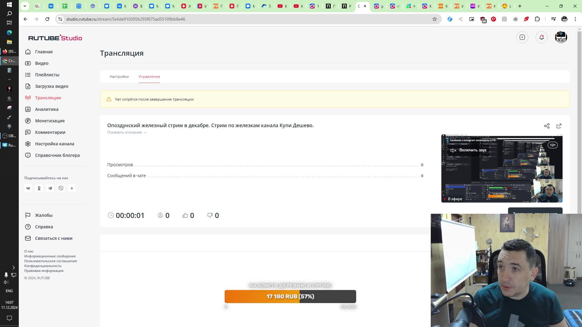
Task: Toggle microphone icon in Windows taskbar
Action: pyautogui.click(x=6, y=275)
